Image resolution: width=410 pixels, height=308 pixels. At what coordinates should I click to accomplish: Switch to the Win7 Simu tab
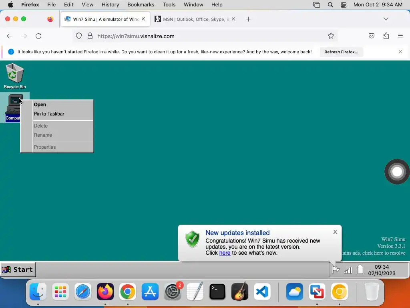pyautogui.click(x=105, y=19)
